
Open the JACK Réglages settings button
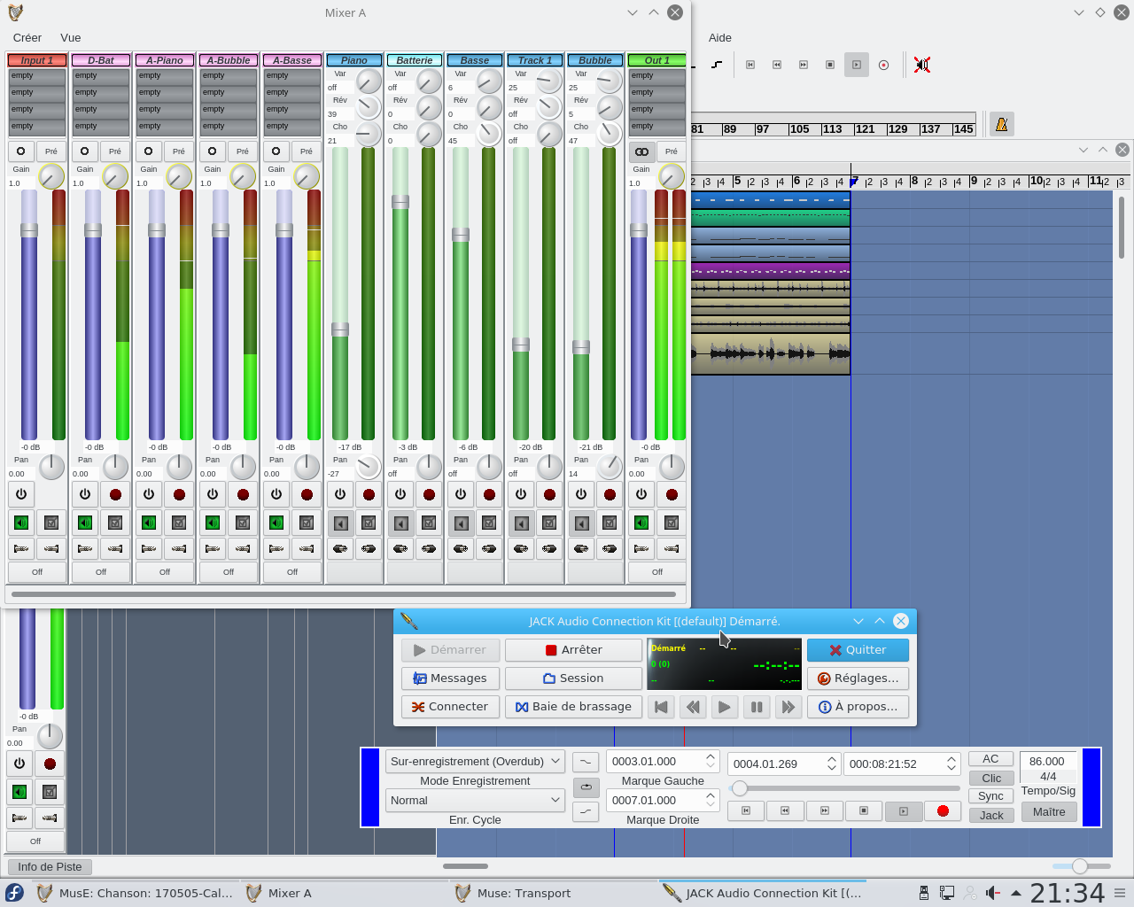click(x=858, y=678)
